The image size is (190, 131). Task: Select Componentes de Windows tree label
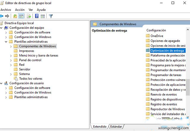[37, 46]
